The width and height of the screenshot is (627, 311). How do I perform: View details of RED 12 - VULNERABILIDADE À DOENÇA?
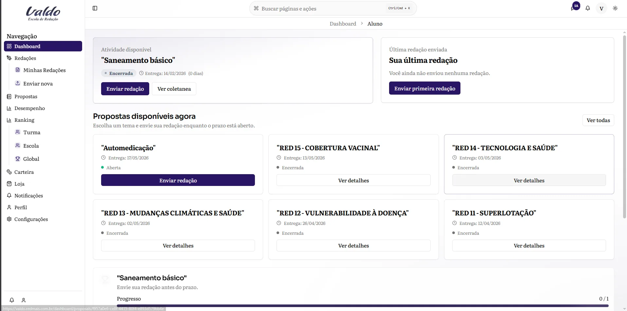tap(353, 246)
